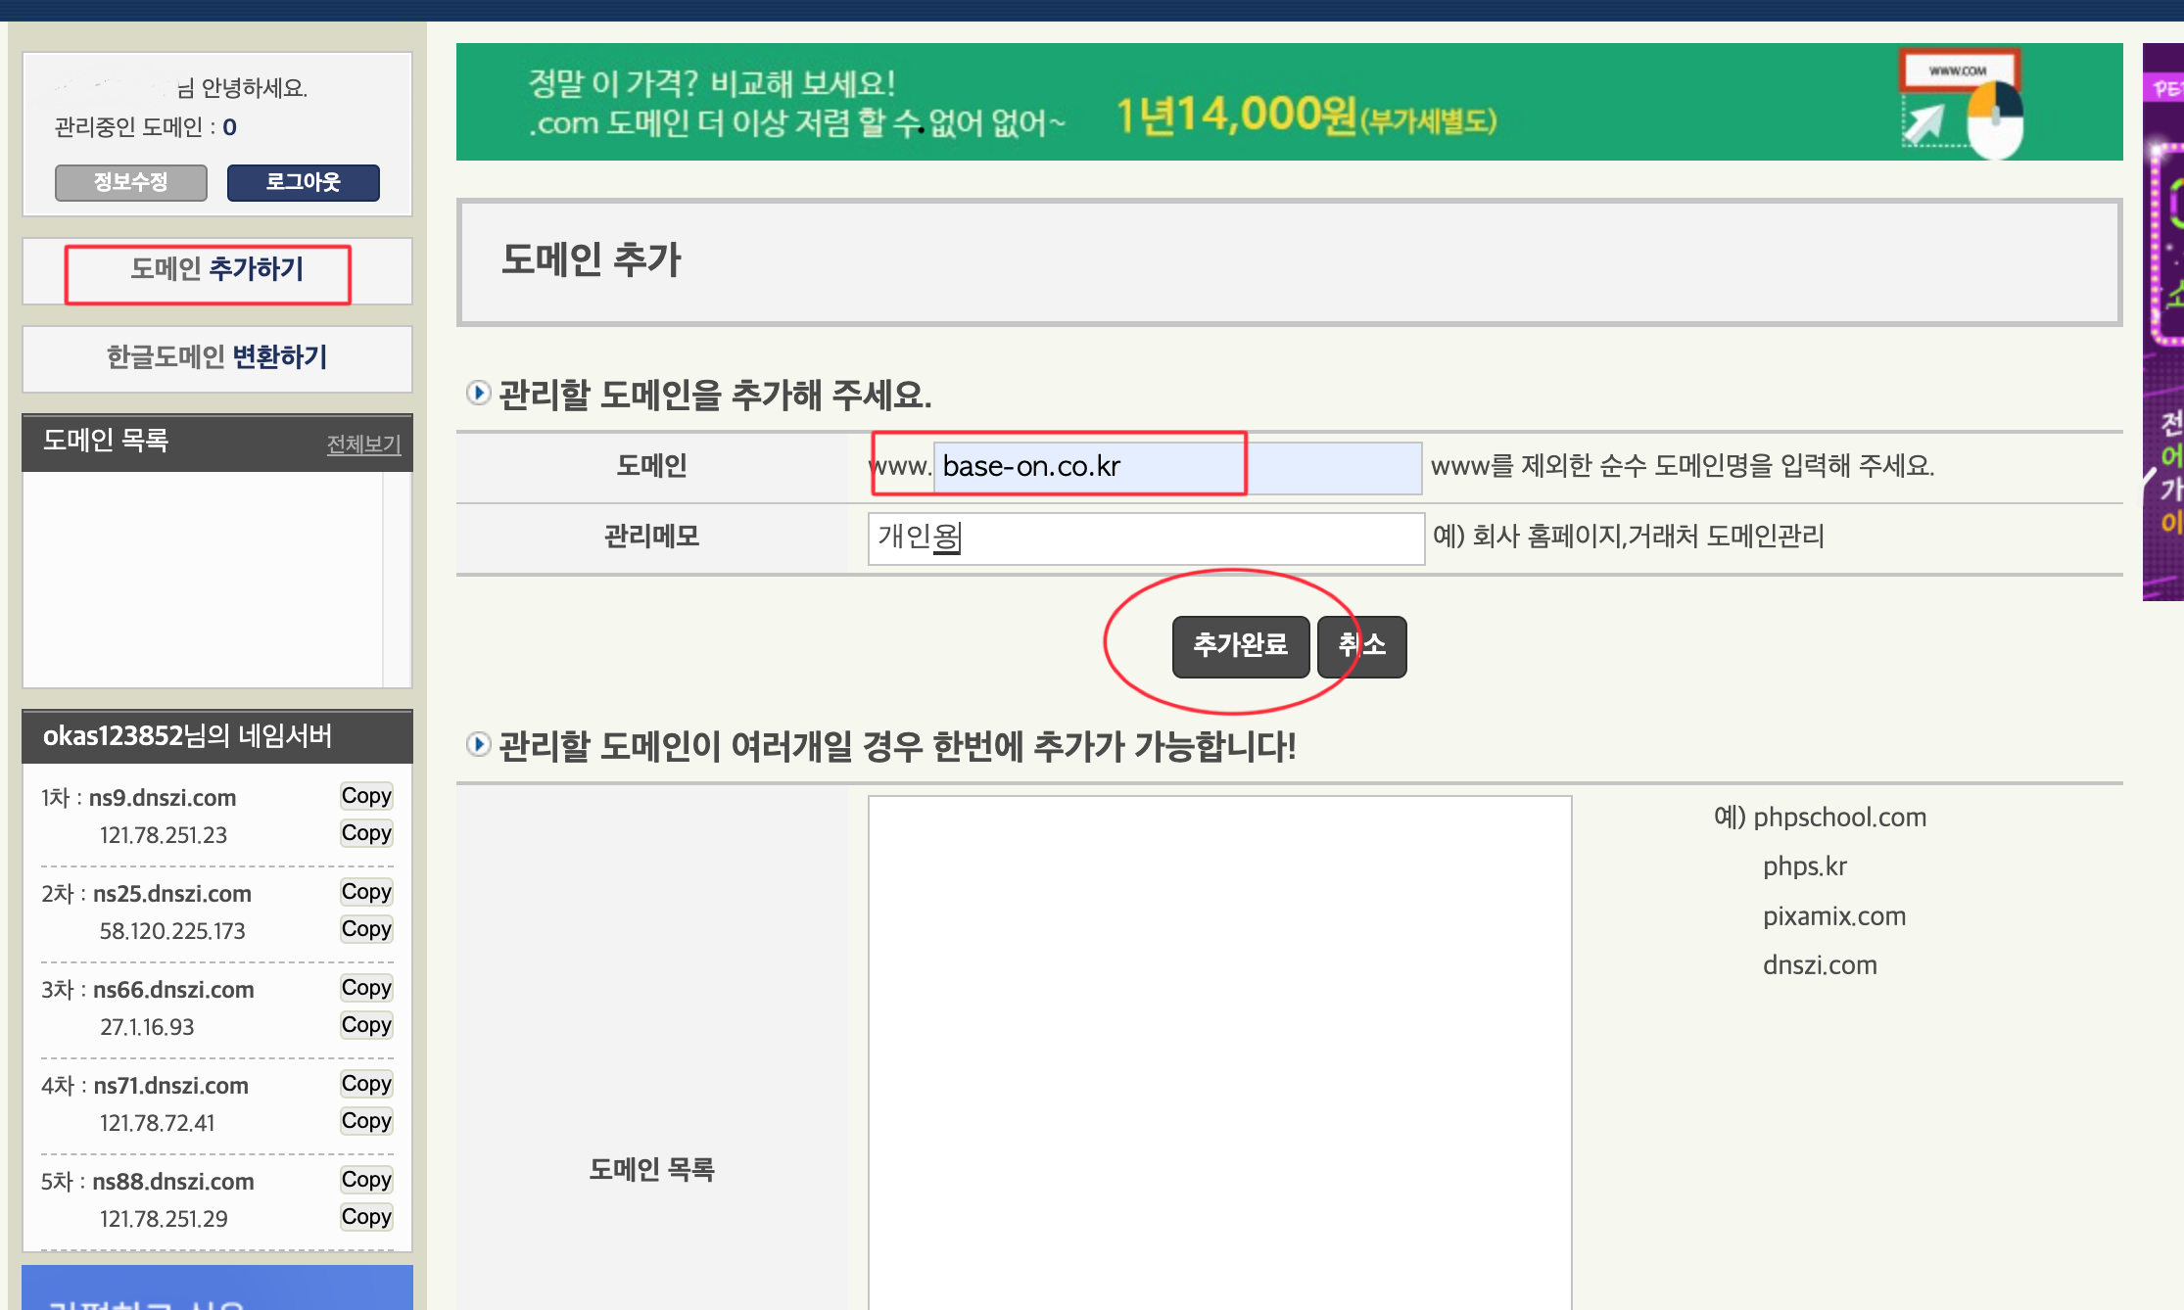
Task: Click arrow bullet beside 관리할 도메인을 추가해 주세요
Action: (478, 394)
